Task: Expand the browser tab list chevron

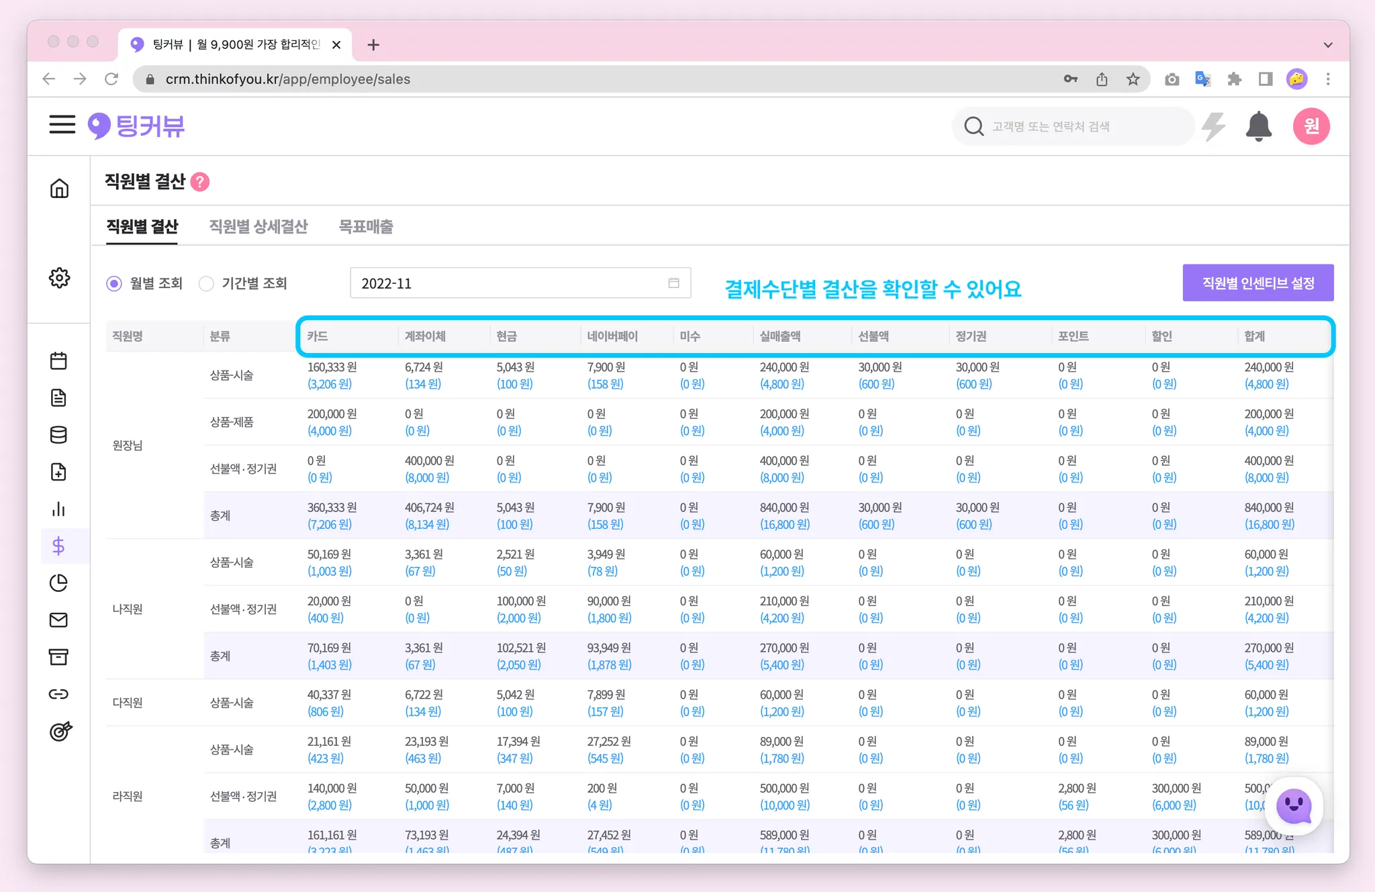Action: [x=1327, y=45]
